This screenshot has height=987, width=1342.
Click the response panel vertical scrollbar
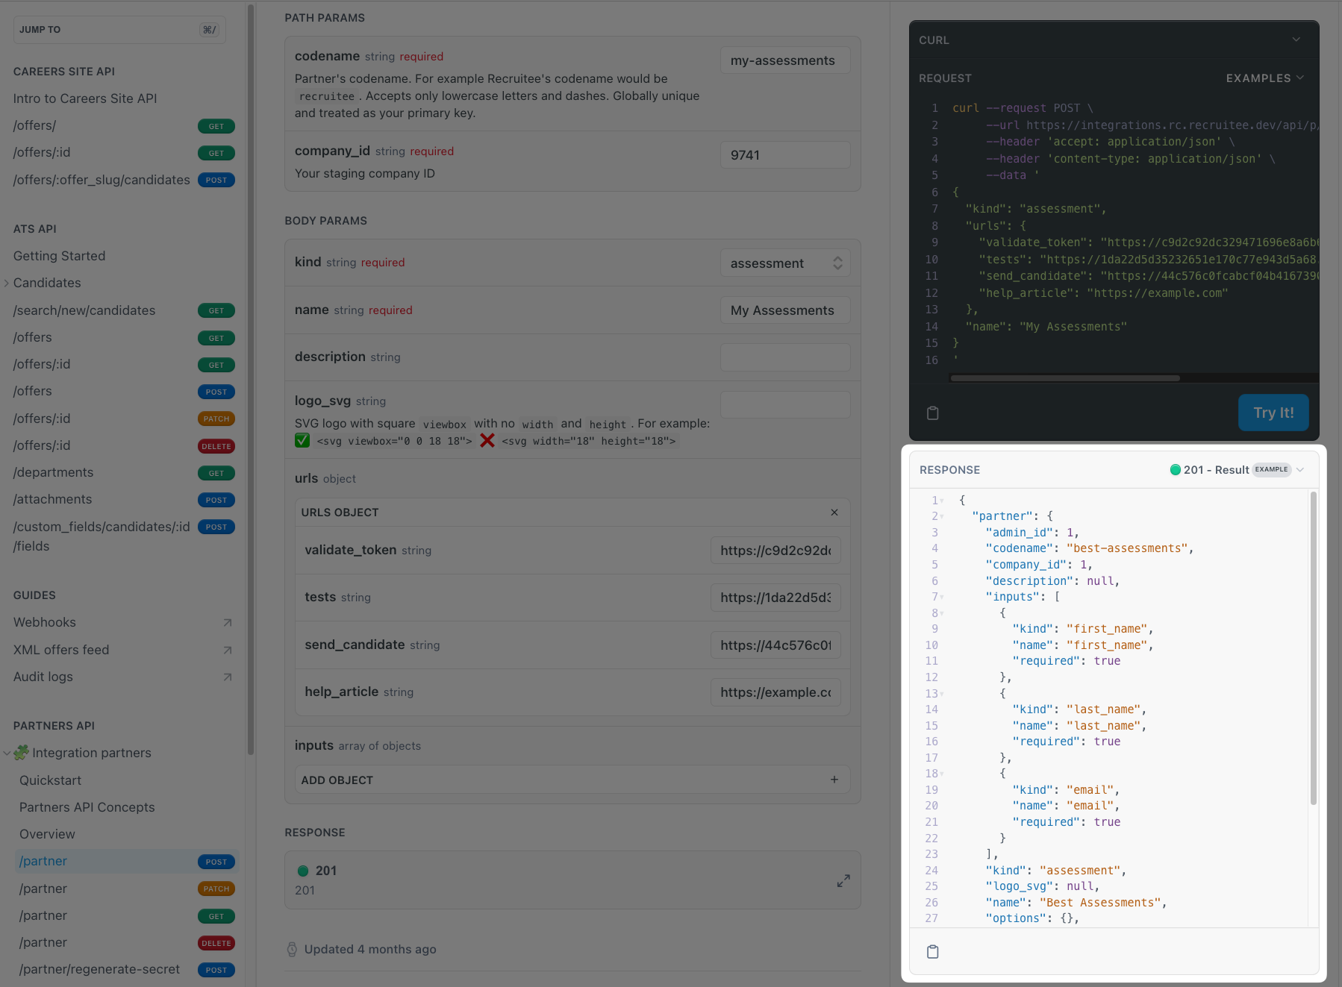click(x=1313, y=648)
